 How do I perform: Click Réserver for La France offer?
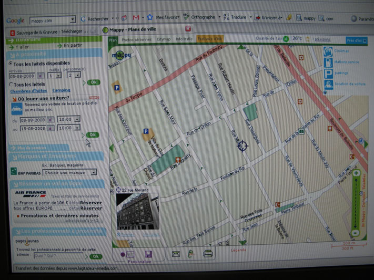[91, 203]
